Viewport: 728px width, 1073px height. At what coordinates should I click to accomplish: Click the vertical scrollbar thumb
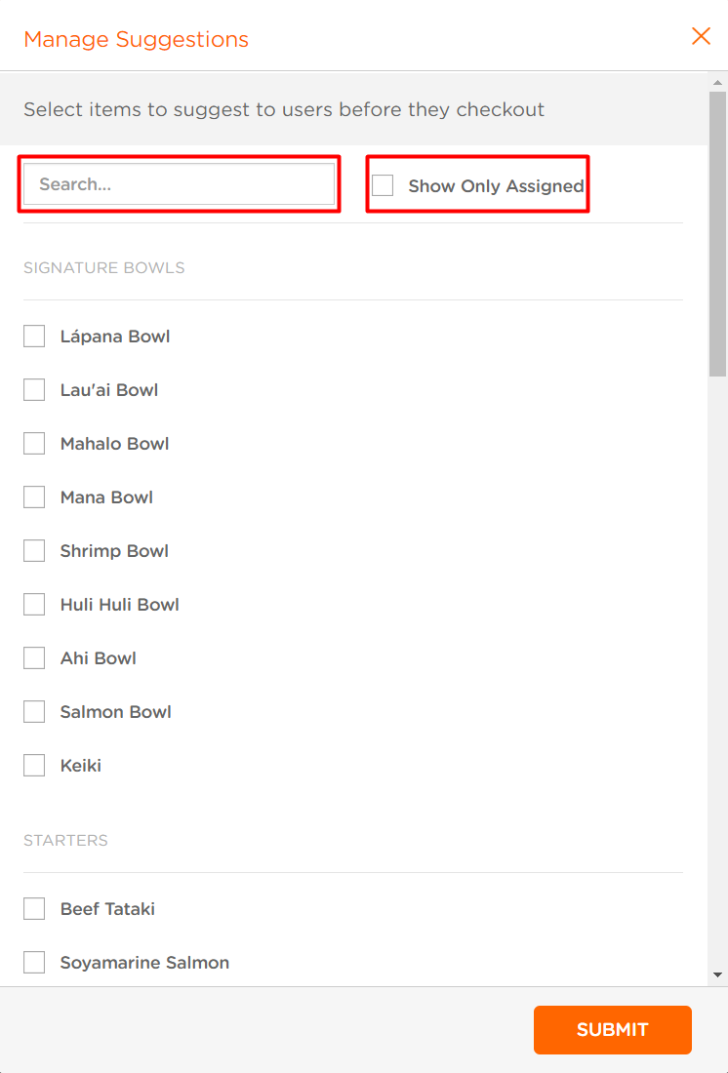coord(717,234)
